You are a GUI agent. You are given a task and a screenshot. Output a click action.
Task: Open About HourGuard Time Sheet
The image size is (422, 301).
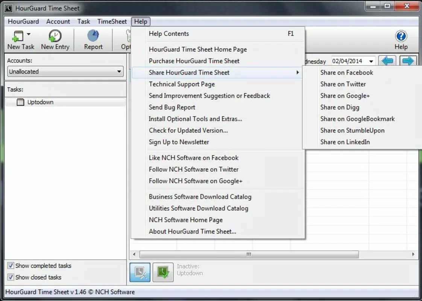click(218, 231)
